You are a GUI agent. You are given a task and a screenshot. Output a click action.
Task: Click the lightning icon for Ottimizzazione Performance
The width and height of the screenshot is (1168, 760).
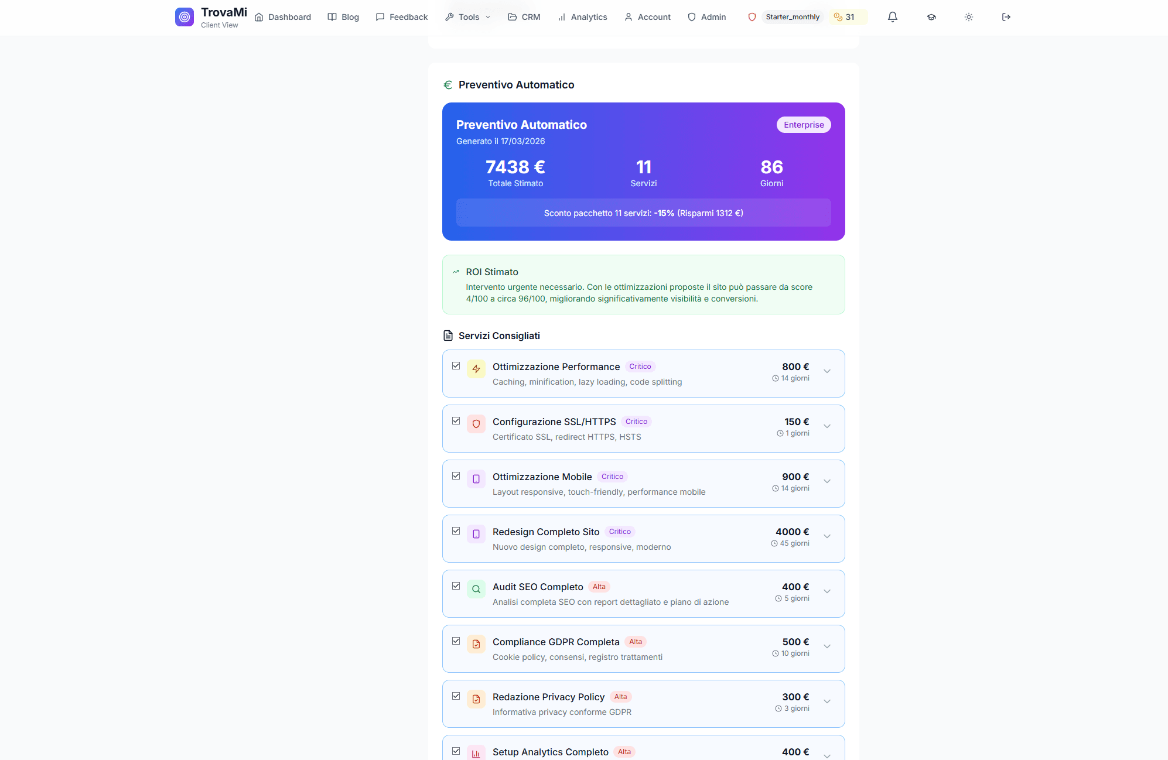point(476,369)
